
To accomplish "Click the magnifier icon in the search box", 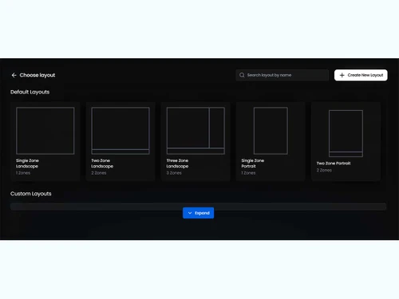I will pos(242,75).
